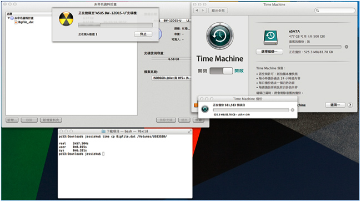This screenshot has width=361, height=202.
Task: Click the file icon next to BigFile_.dat
Action: coord(16,22)
